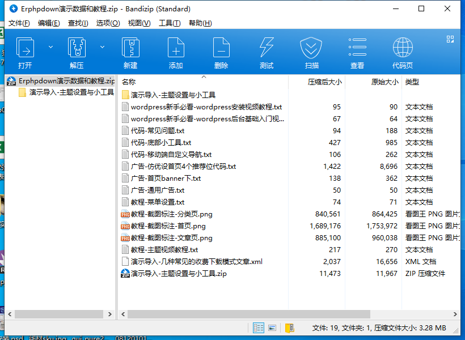Click PNG icon of 教程-截图标注-首页.png
This screenshot has height=340, width=465.
[x=125, y=226]
